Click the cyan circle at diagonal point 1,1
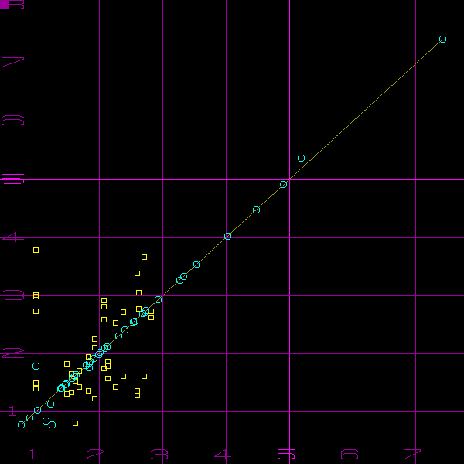This screenshot has height=464, width=464. coord(37,410)
